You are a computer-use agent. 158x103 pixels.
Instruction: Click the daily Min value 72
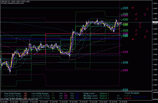tap(65, 94)
